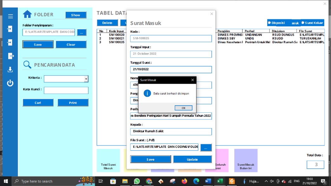Click the sign-out arrow icon in the sidebar
Image resolution: width=331 pixels, height=186 pixels.
10,56
